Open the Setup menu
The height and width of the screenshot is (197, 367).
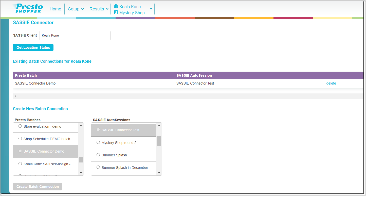click(x=74, y=9)
